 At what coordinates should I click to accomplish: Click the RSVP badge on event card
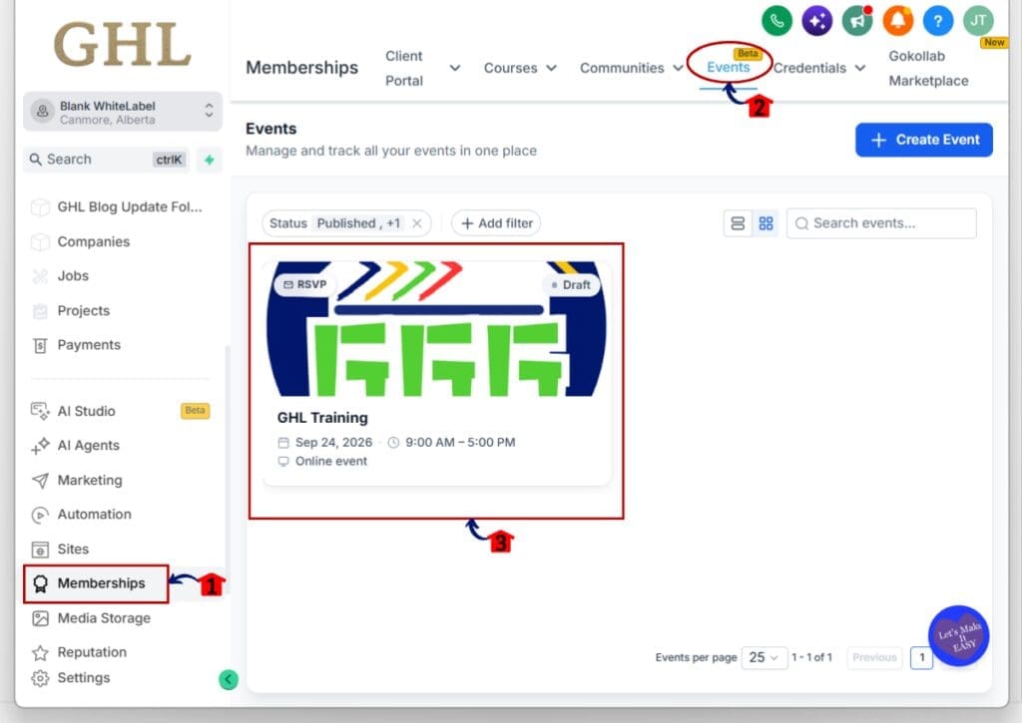click(305, 284)
